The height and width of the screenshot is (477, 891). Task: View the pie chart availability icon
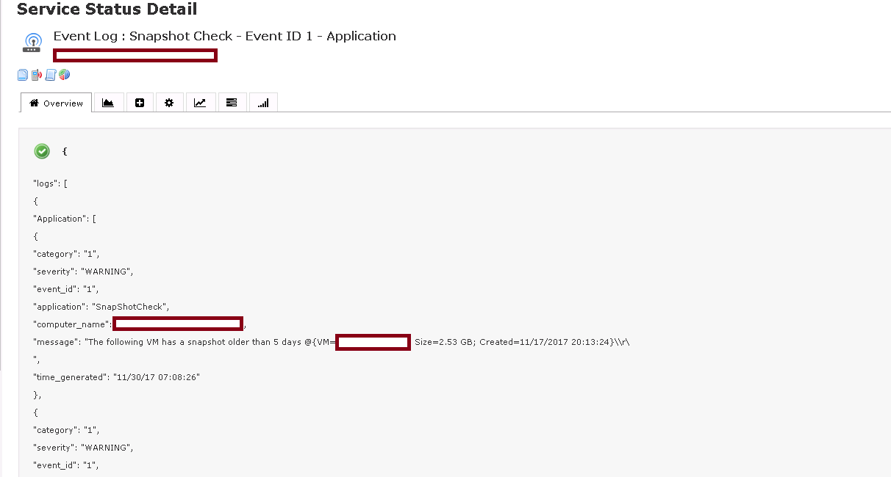point(63,74)
